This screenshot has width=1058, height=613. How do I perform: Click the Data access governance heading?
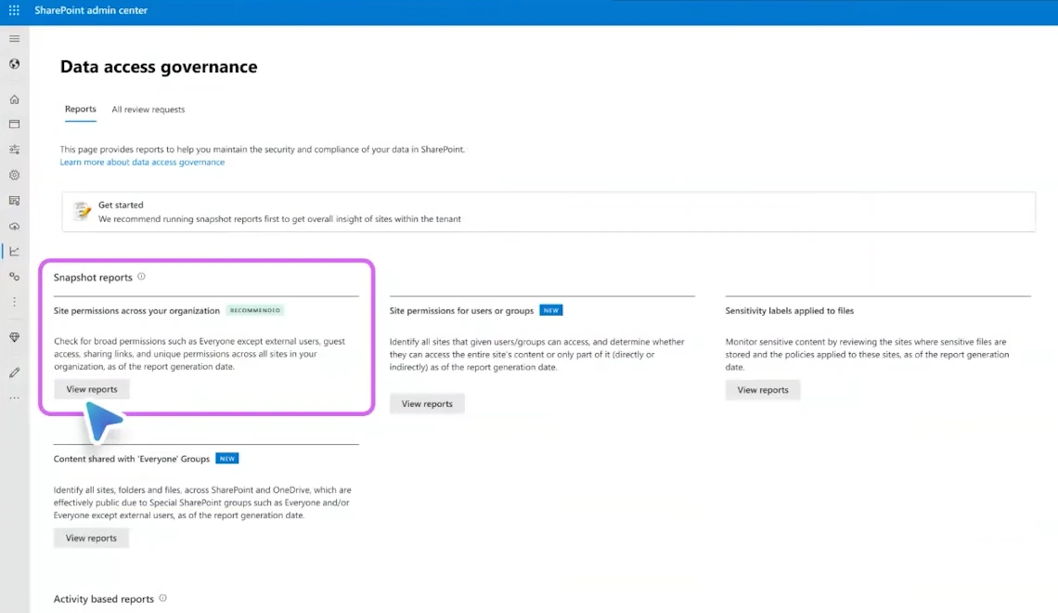coord(159,67)
